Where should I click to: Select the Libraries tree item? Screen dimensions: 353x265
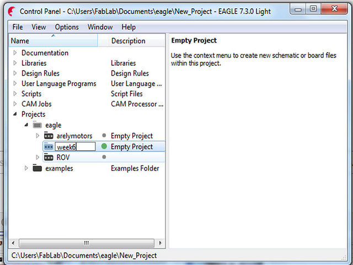(34, 63)
